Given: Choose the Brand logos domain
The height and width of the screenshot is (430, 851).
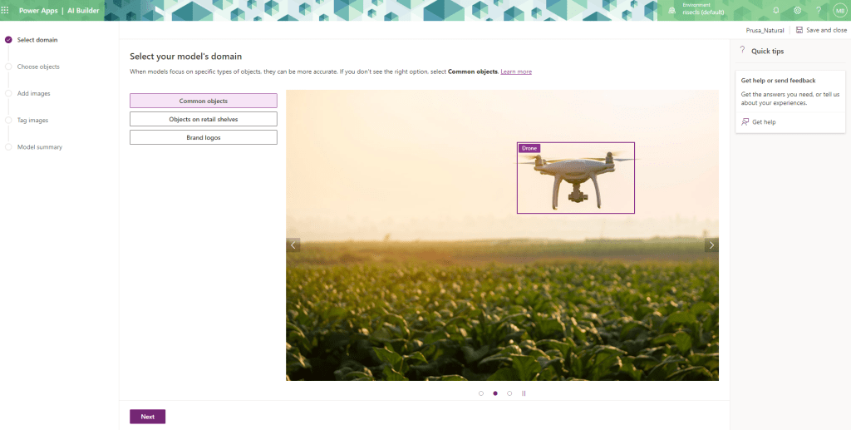Looking at the screenshot, I should click(x=203, y=137).
